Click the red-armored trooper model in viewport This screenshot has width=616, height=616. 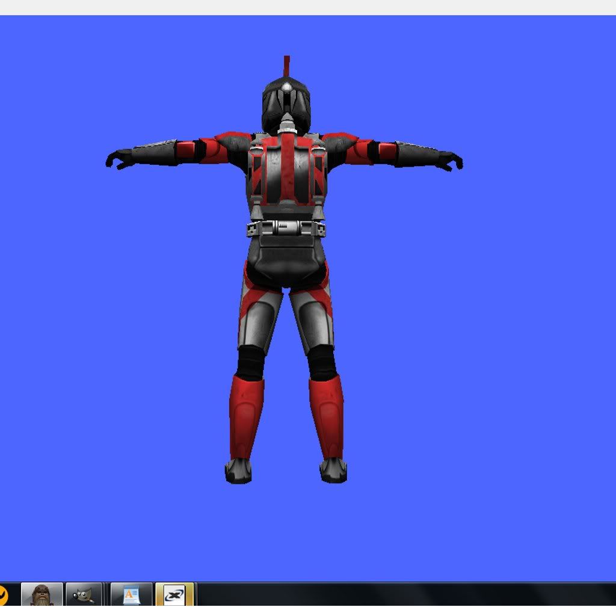point(285,270)
